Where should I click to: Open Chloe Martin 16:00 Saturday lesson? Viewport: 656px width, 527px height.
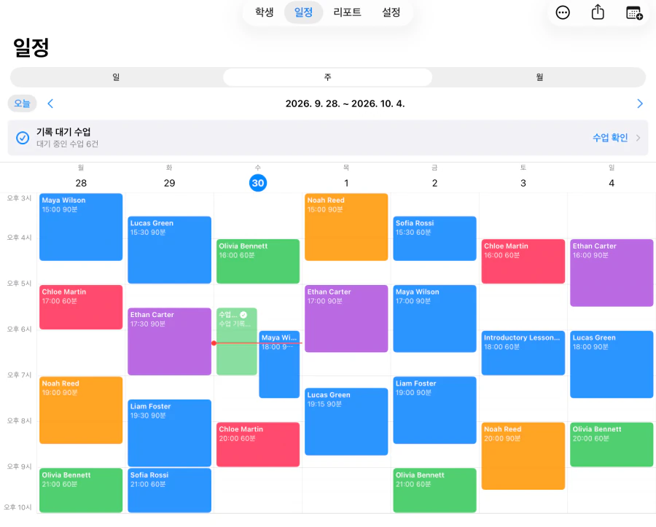[523, 262]
